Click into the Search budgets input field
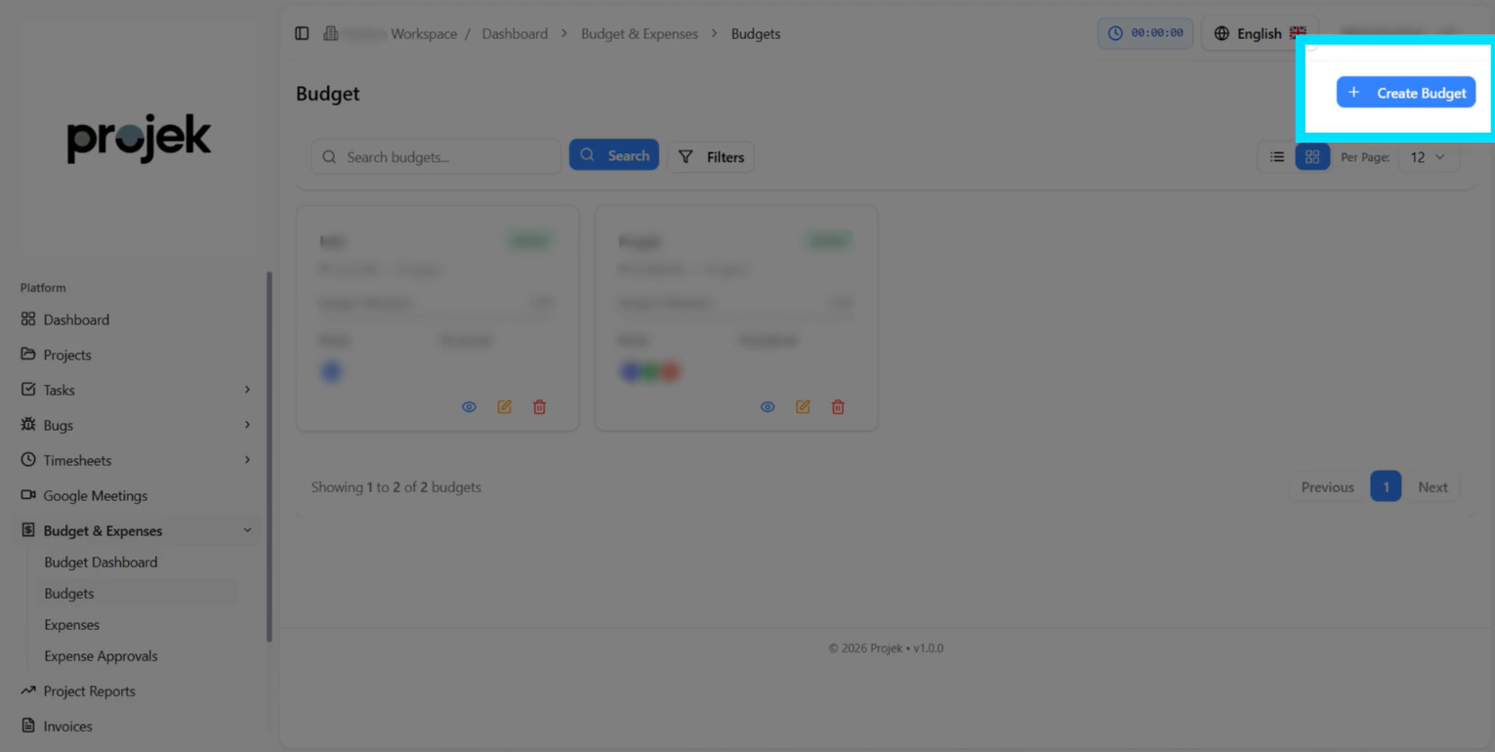The height and width of the screenshot is (752, 1495). 449,157
